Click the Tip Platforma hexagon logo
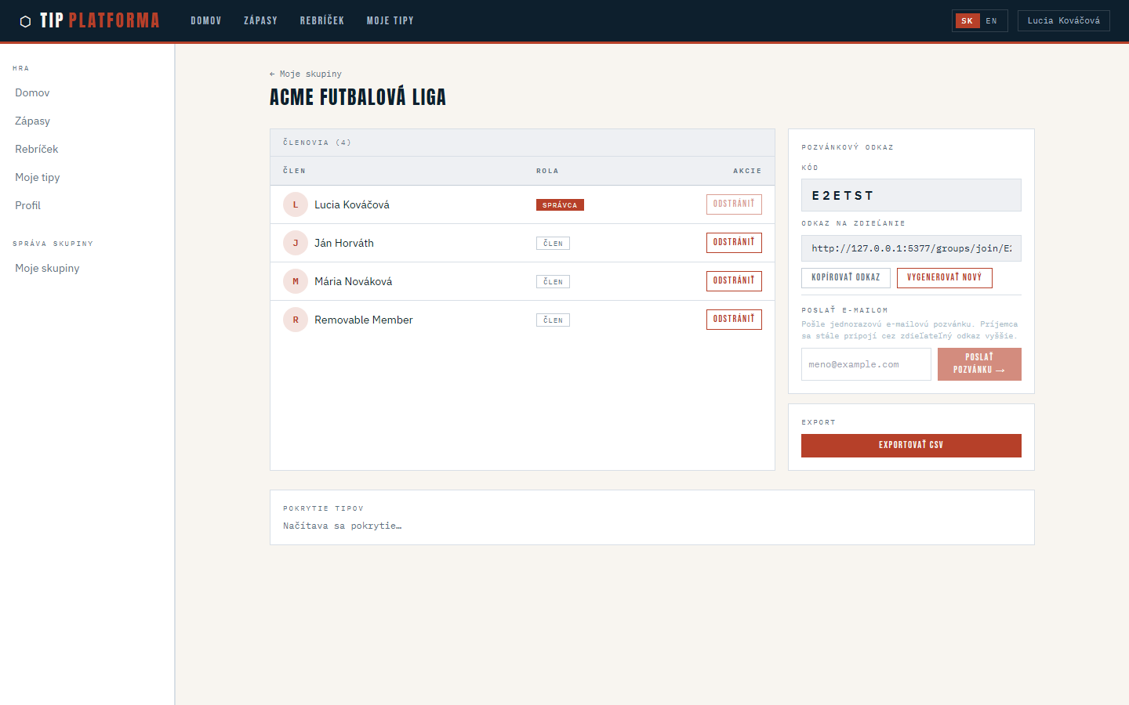The height and width of the screenshot is (705, 1129). click(x=25, y=21)
